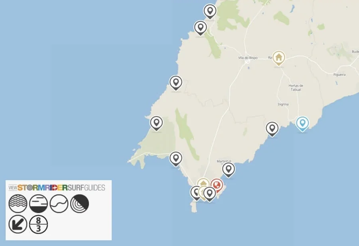Click the southwest arrow direction icon
This screenshot has width=359, height=246.
18,224
